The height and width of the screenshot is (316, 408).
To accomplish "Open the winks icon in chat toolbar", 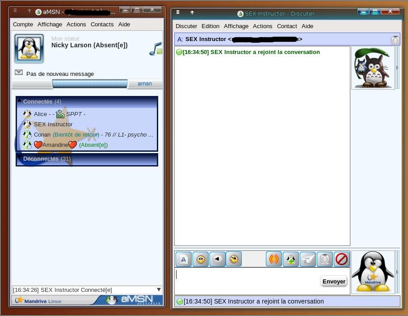I will [234, 259].
